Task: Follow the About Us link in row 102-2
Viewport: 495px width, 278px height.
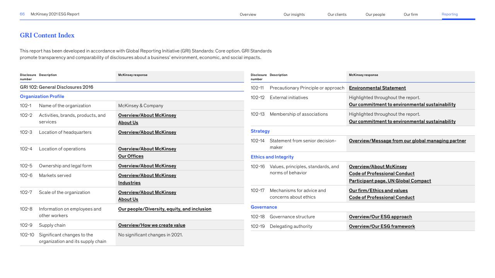Action: (x=128, y=123)
